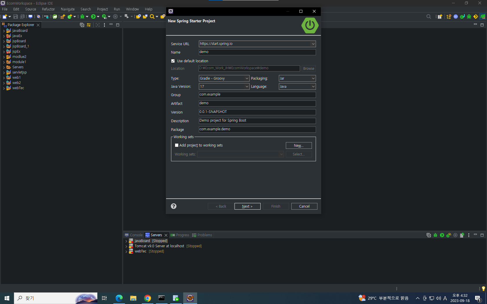This screenshot has width=487, height=304.
Task: Expand the Servers folder in Package Explorer
Action: 4,67
